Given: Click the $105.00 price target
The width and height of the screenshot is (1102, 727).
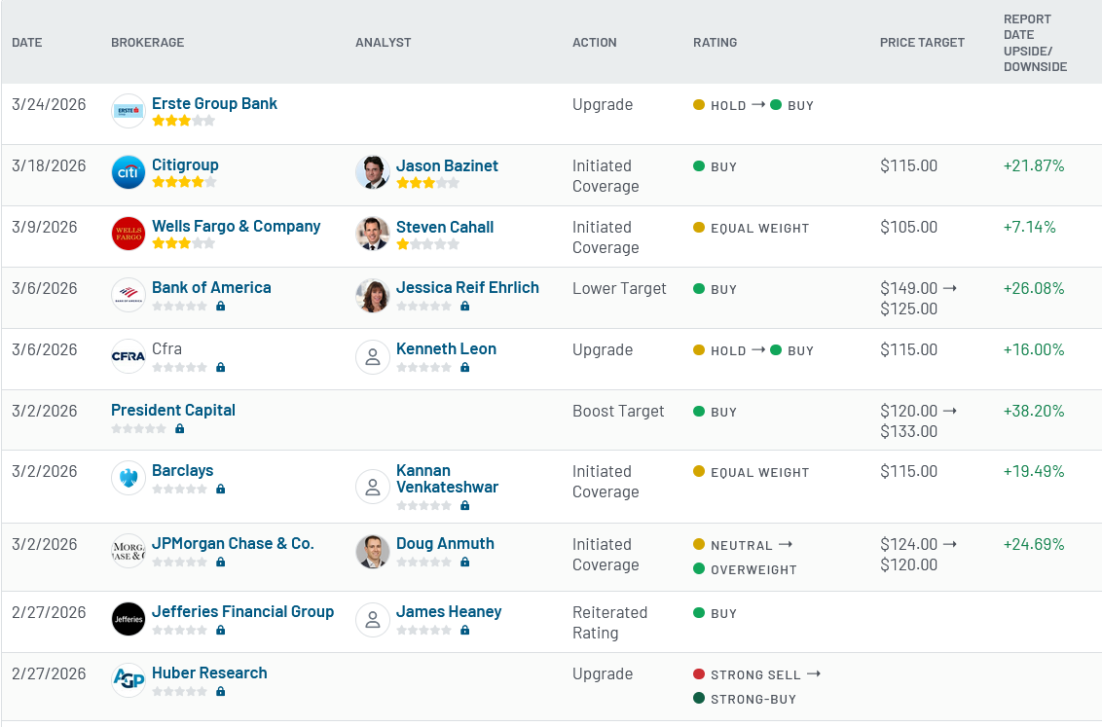Looking at the screenshot, I should tap(908, 227).
